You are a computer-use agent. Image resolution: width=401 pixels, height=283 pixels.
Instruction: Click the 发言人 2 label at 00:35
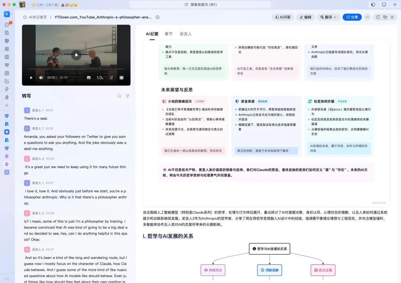(38, 213)
